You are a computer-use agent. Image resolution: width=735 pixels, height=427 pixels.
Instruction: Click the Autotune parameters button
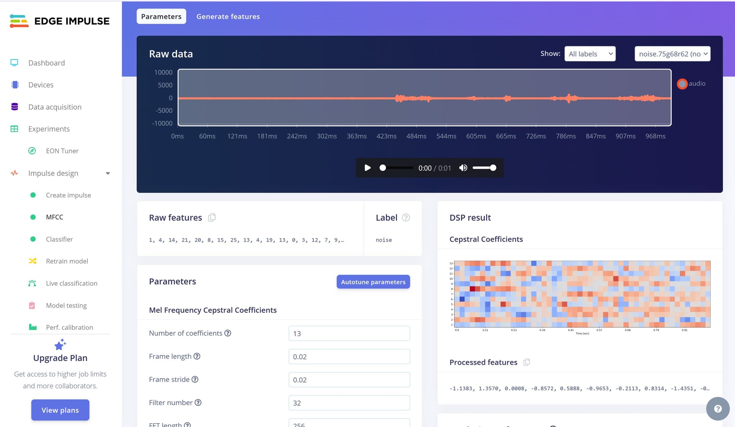coord(373,282)
